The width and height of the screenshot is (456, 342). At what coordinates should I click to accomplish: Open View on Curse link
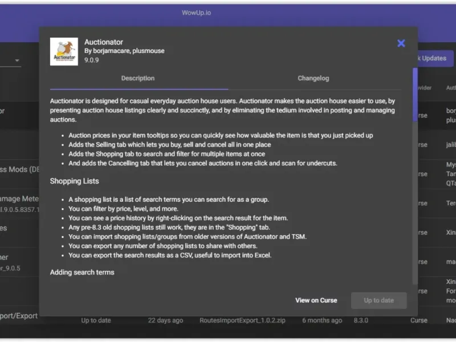316,300
